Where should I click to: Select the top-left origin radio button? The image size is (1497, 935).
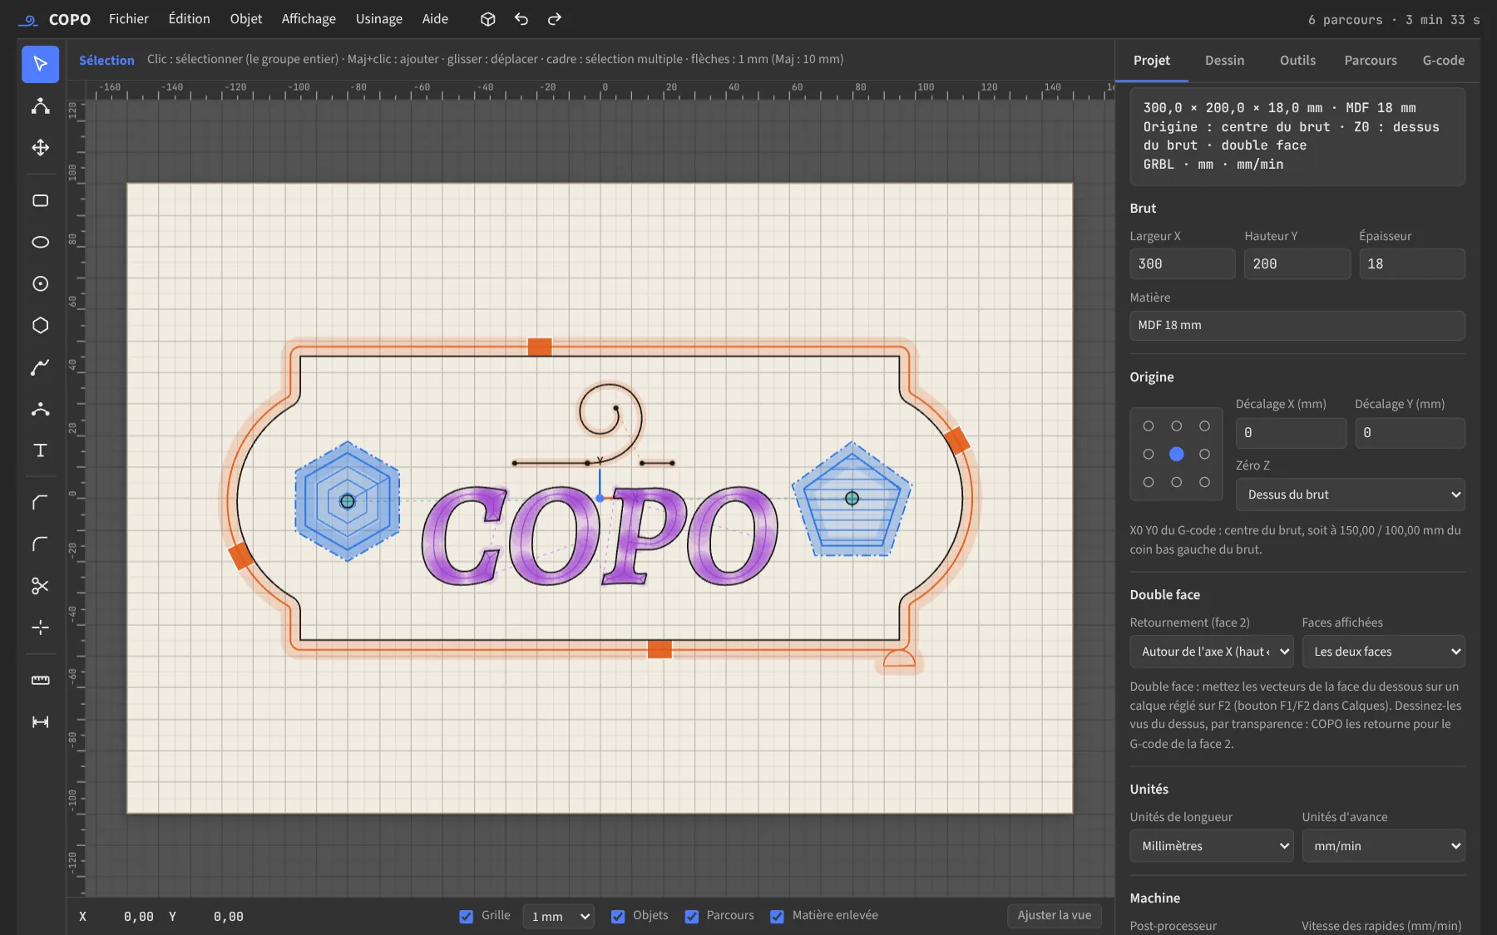(x=1149, y=426)
